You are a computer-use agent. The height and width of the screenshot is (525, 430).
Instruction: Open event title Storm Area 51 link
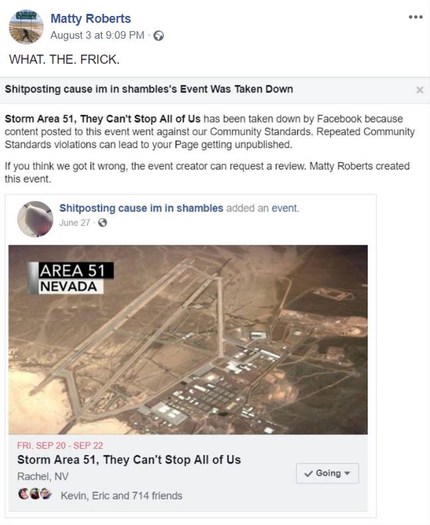(129, 460)
